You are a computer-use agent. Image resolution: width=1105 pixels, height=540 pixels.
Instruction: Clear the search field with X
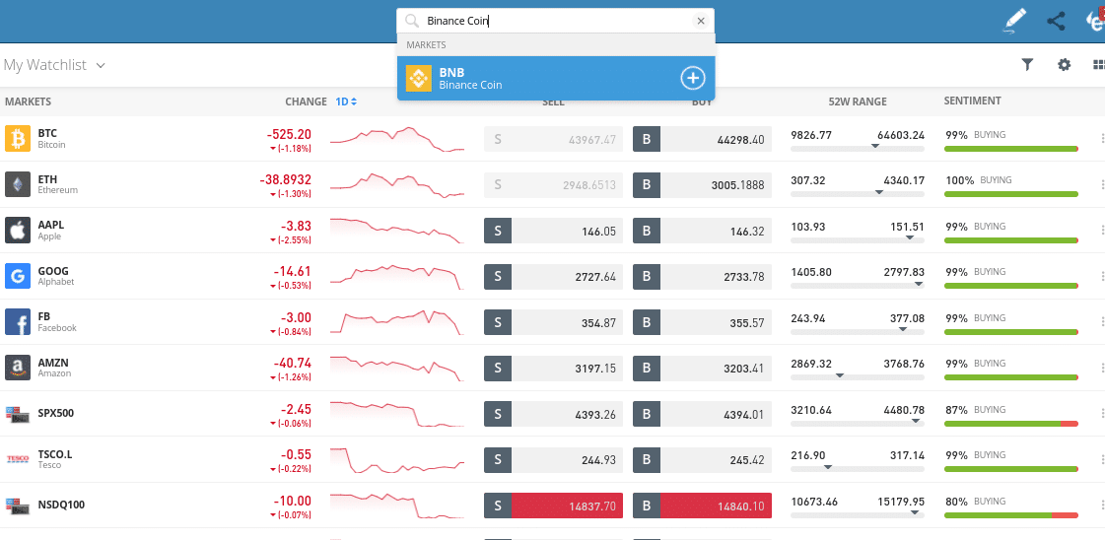(701, 21)
